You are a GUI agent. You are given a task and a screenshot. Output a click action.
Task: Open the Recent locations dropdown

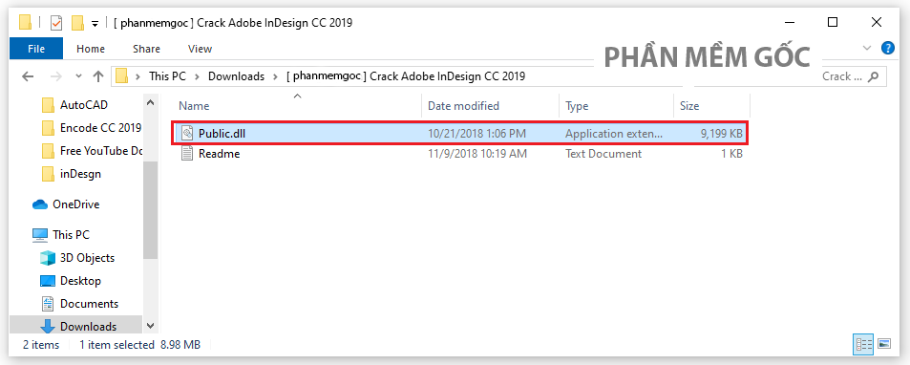(78, 76)
